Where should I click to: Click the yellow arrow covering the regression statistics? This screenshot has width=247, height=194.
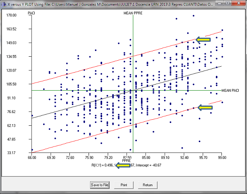pos(123,166)
